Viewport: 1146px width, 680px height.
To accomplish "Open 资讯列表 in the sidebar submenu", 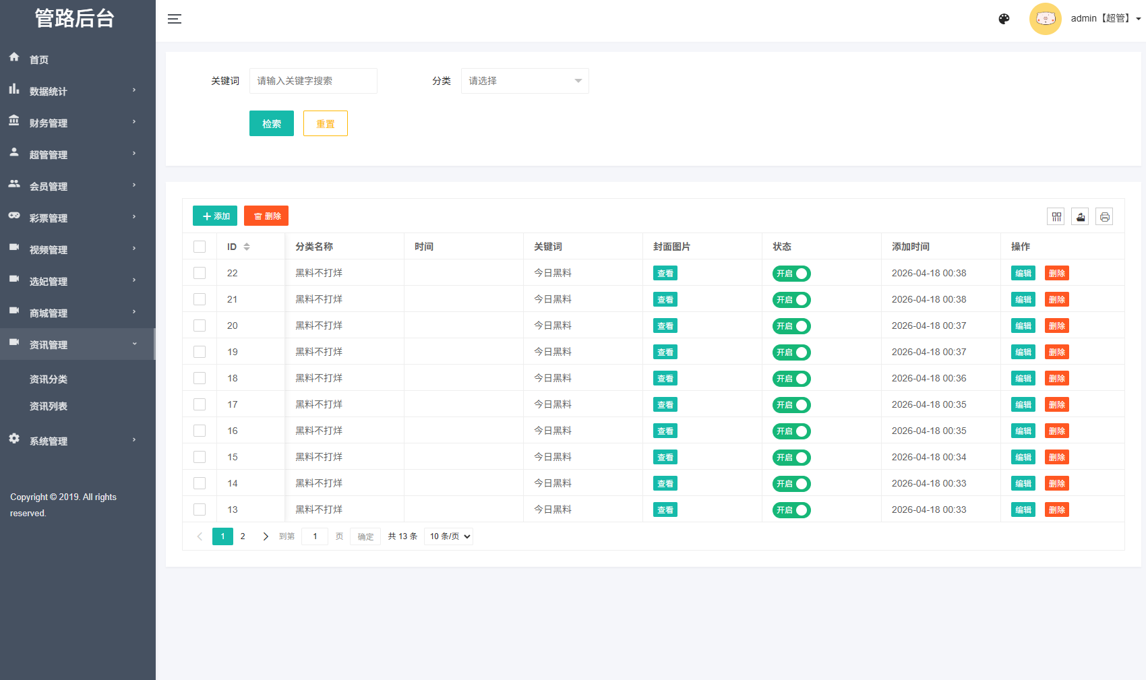I will 49,406.
